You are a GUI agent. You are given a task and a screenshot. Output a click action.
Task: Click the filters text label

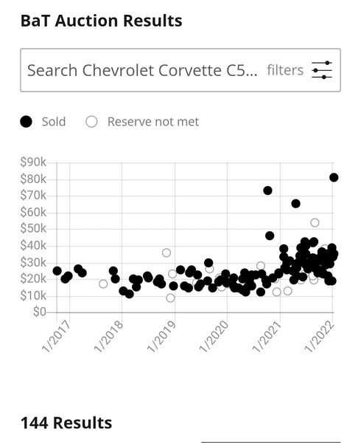(x=285, y=70)
